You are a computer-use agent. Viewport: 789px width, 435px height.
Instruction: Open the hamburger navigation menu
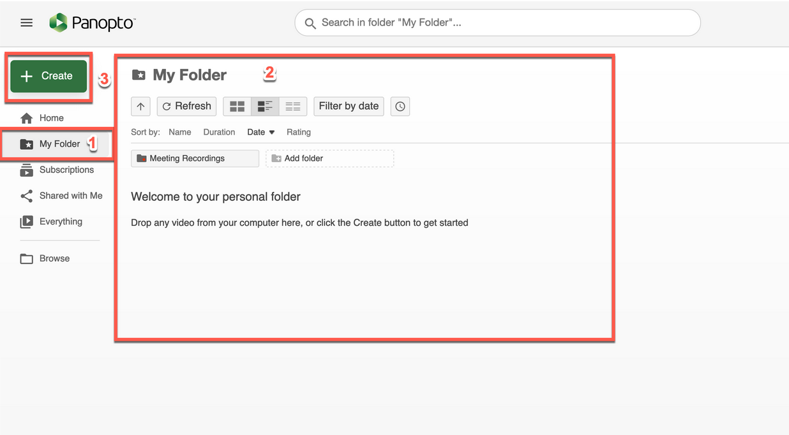[26, 23]
